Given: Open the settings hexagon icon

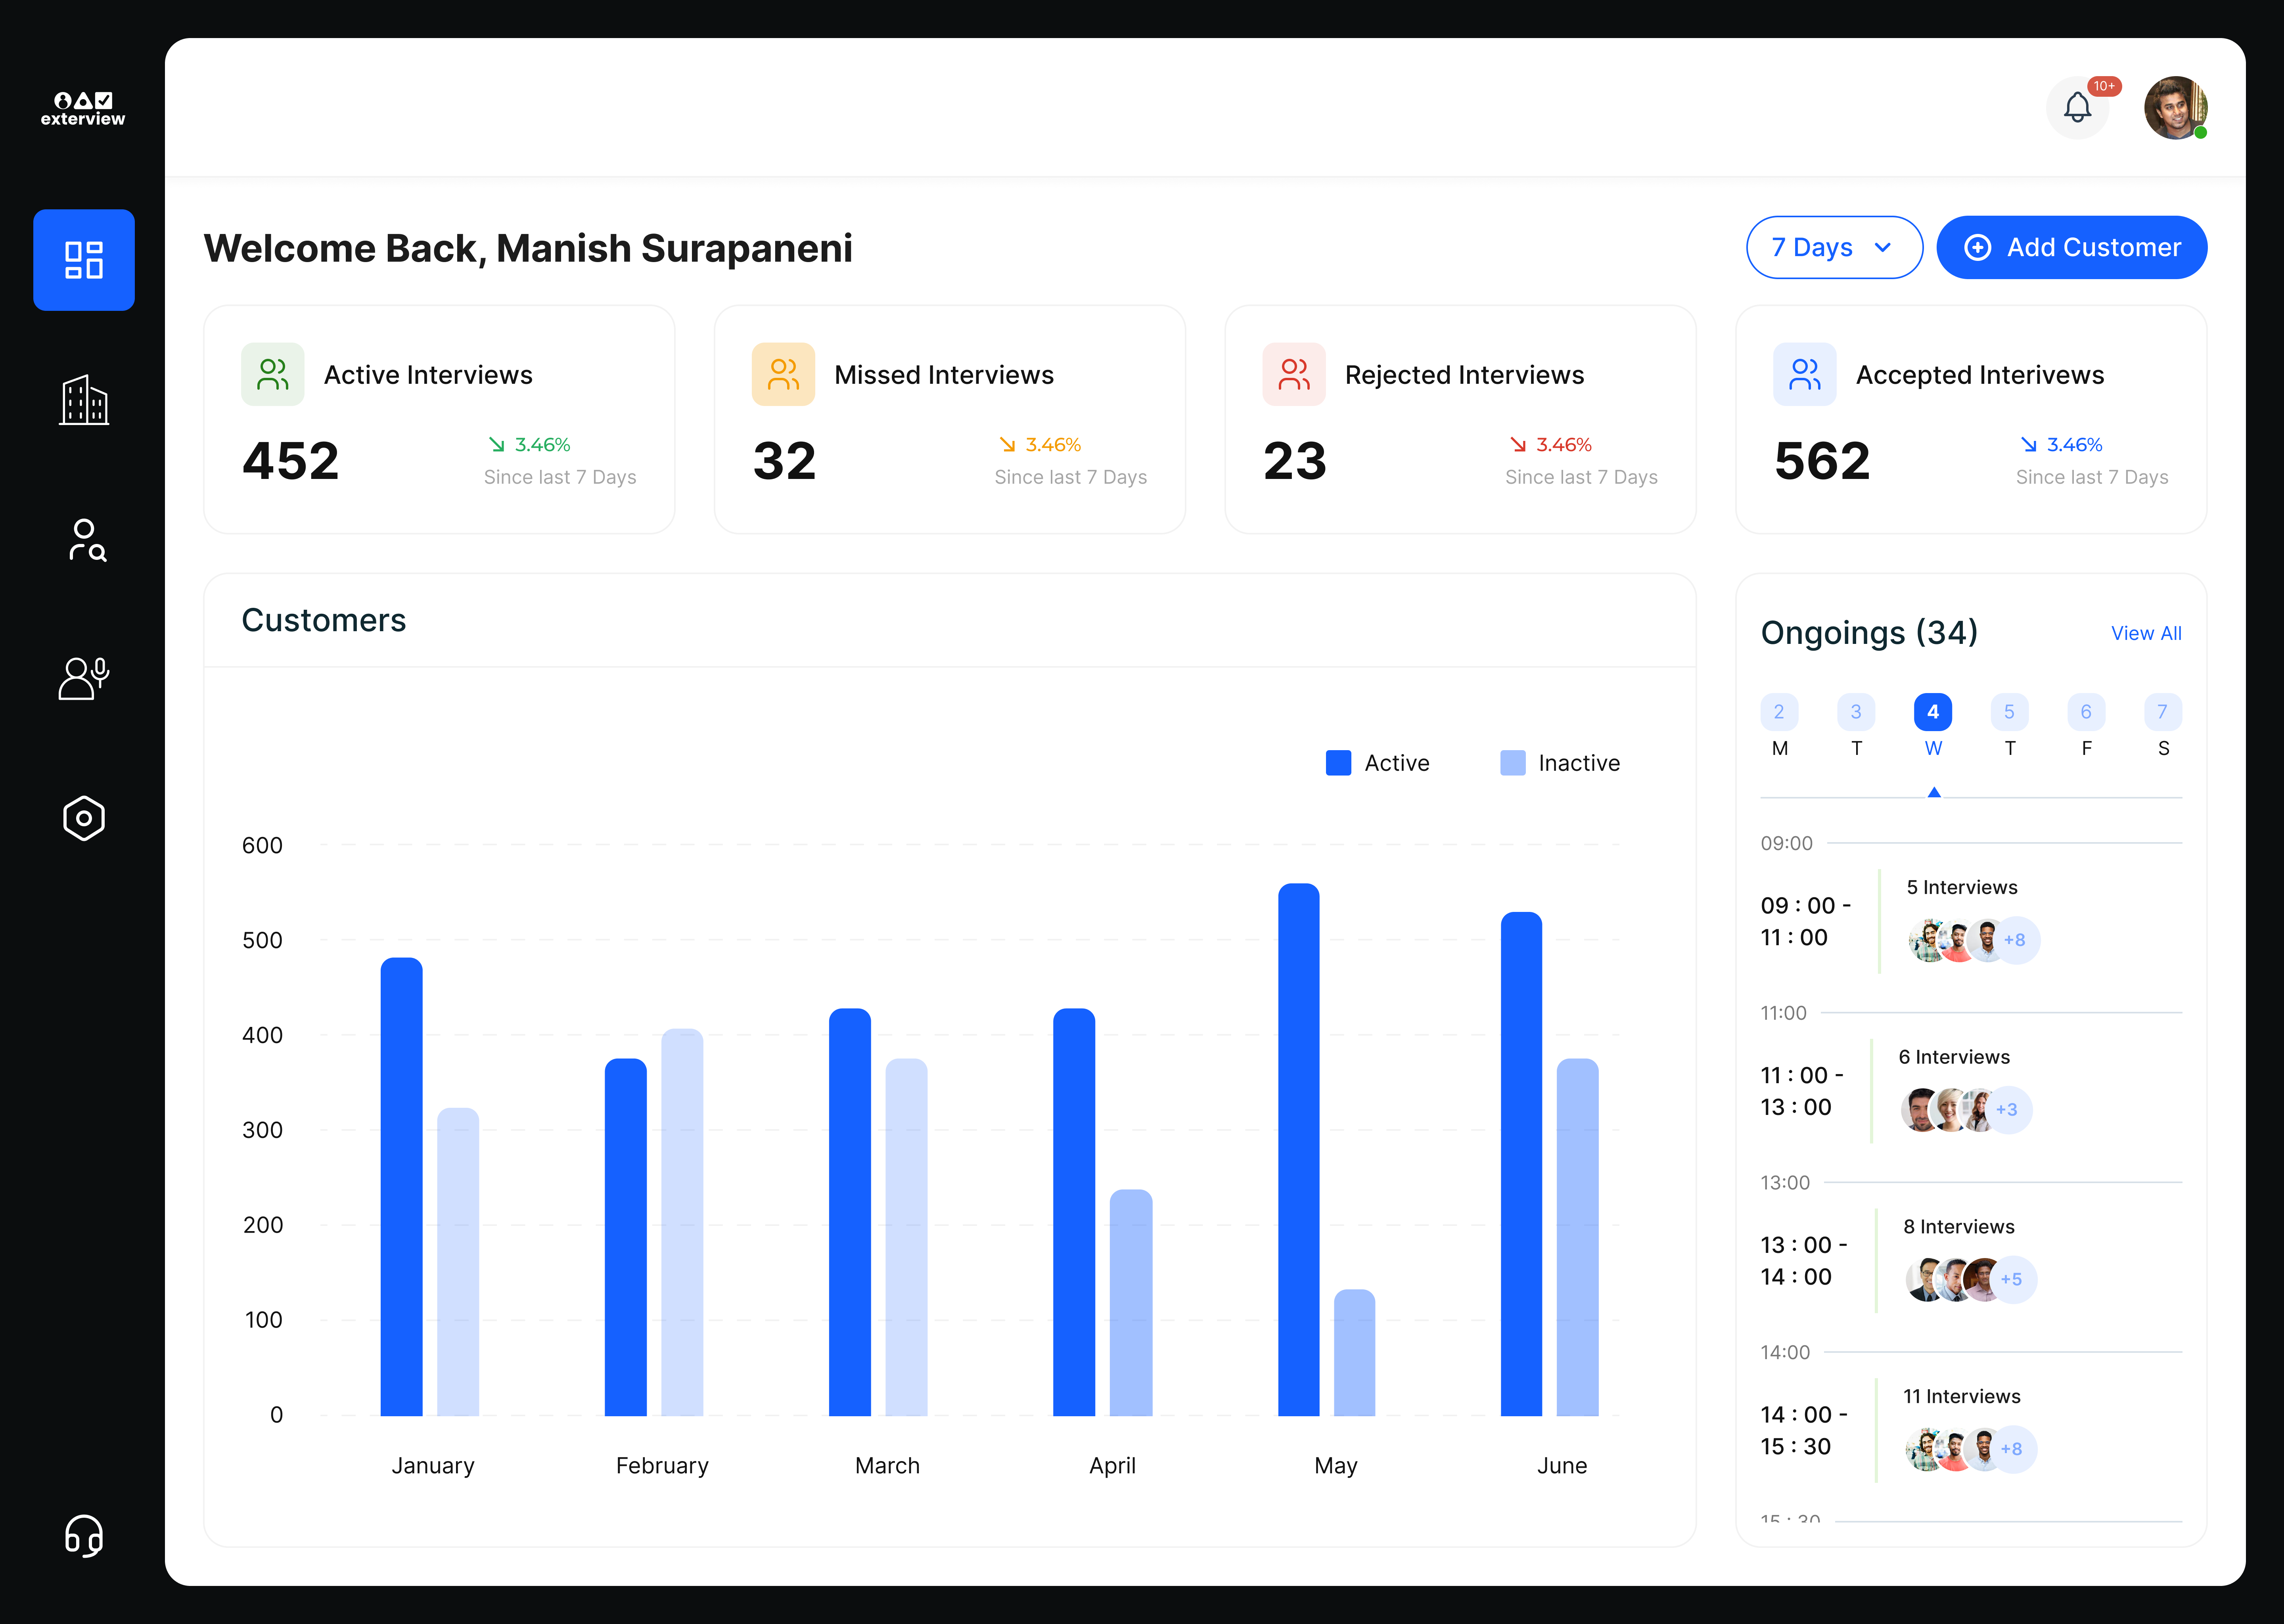Looking at the screenshot, I should coord(84,818).
